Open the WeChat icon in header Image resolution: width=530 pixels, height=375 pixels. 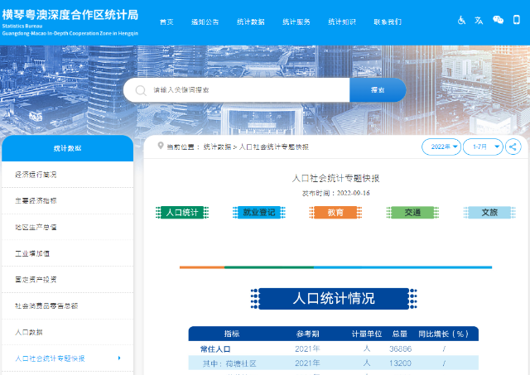(498, 20)
